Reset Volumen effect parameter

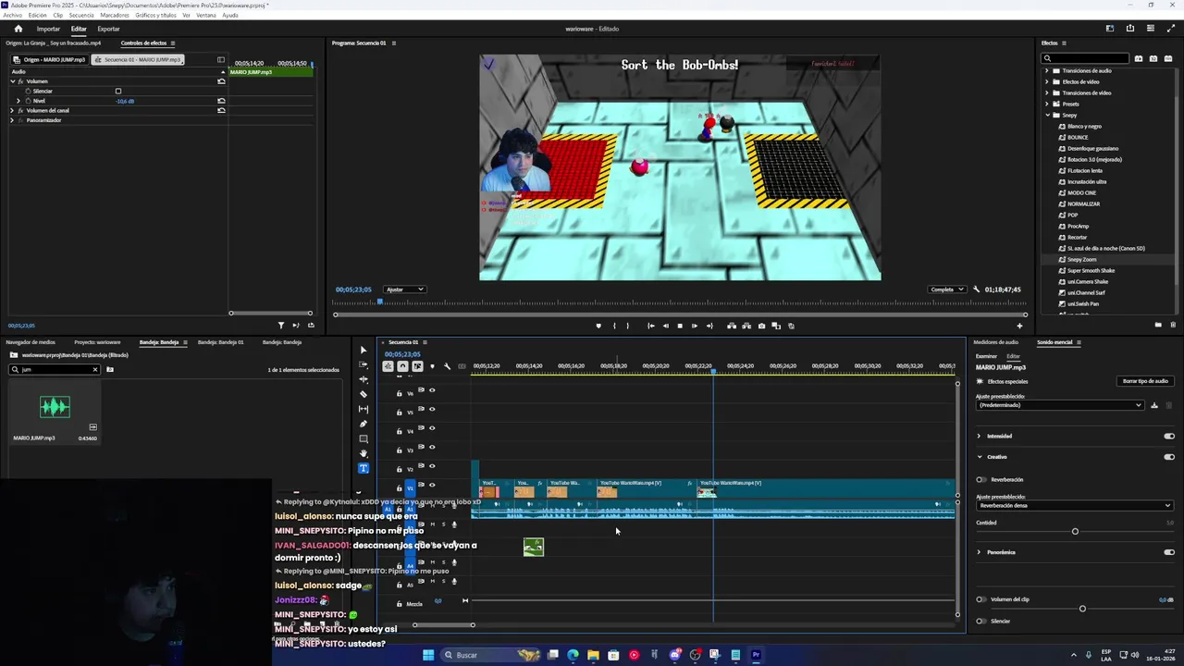(221, 81)
